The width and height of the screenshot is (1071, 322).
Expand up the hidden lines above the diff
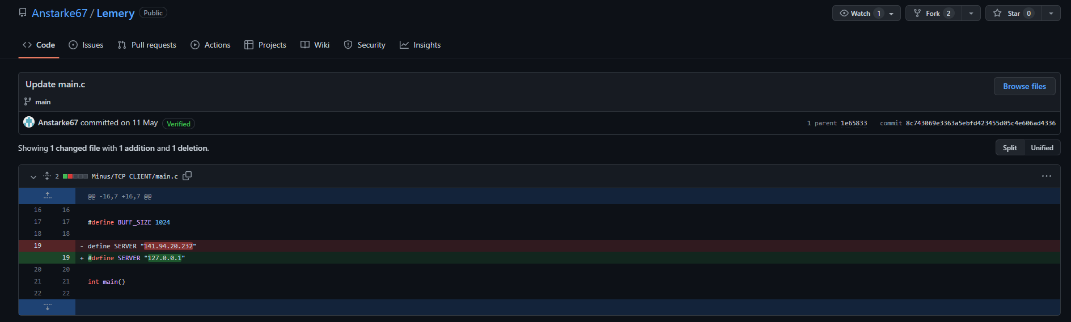click(47, 196)
